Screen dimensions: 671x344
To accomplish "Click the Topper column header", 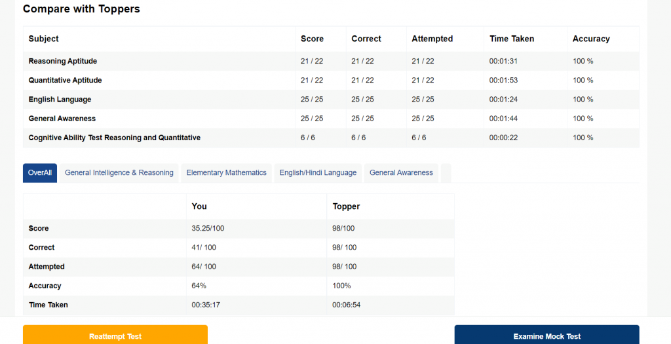I will [346, 206].
